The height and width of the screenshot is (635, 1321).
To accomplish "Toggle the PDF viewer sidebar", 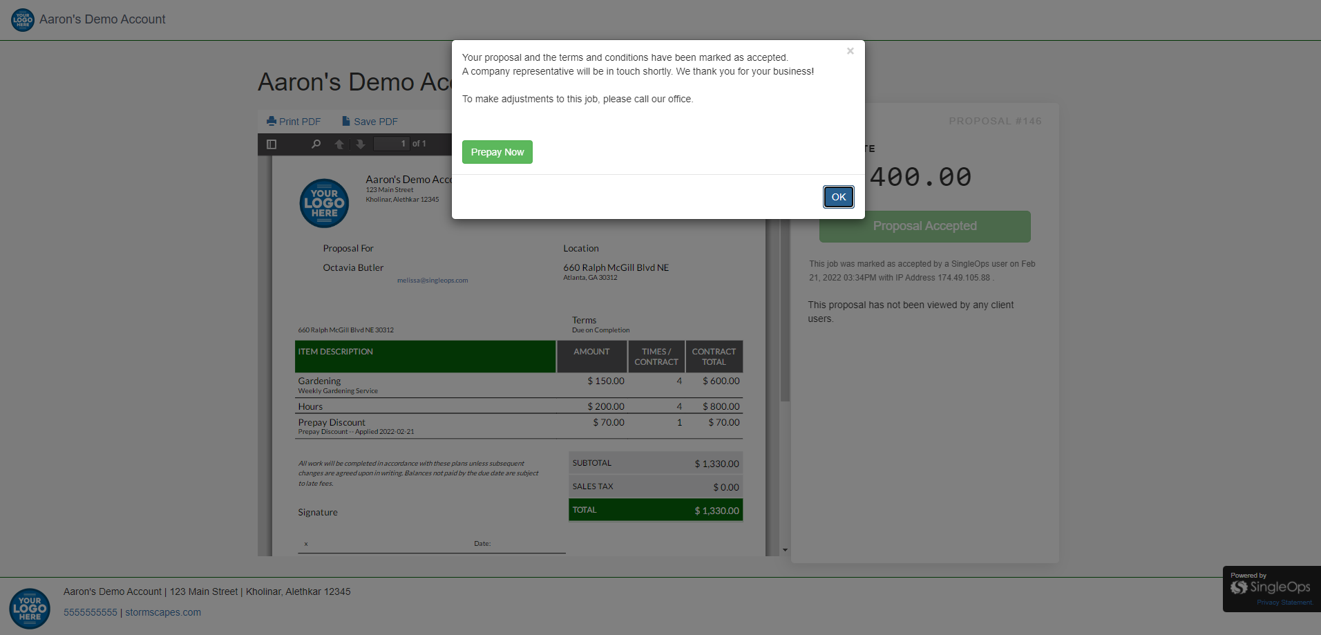I will 272,144.
